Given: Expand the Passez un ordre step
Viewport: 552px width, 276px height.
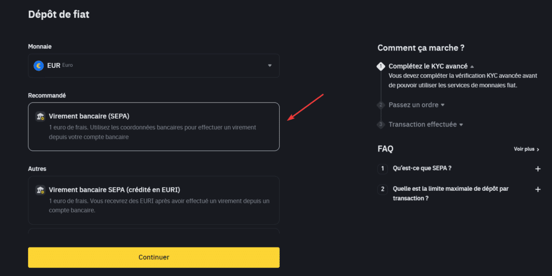Looking at the screenshot, I should (x=417, y=105).
